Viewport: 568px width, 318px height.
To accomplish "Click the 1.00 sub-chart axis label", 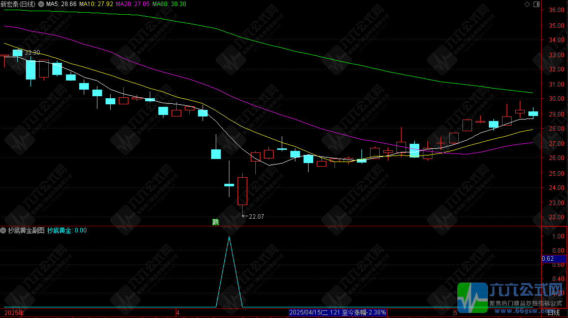I will [558, 236].
